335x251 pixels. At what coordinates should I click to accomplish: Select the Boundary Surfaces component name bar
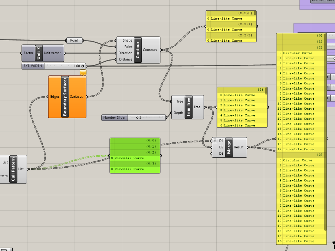click(x=65, y=97)
